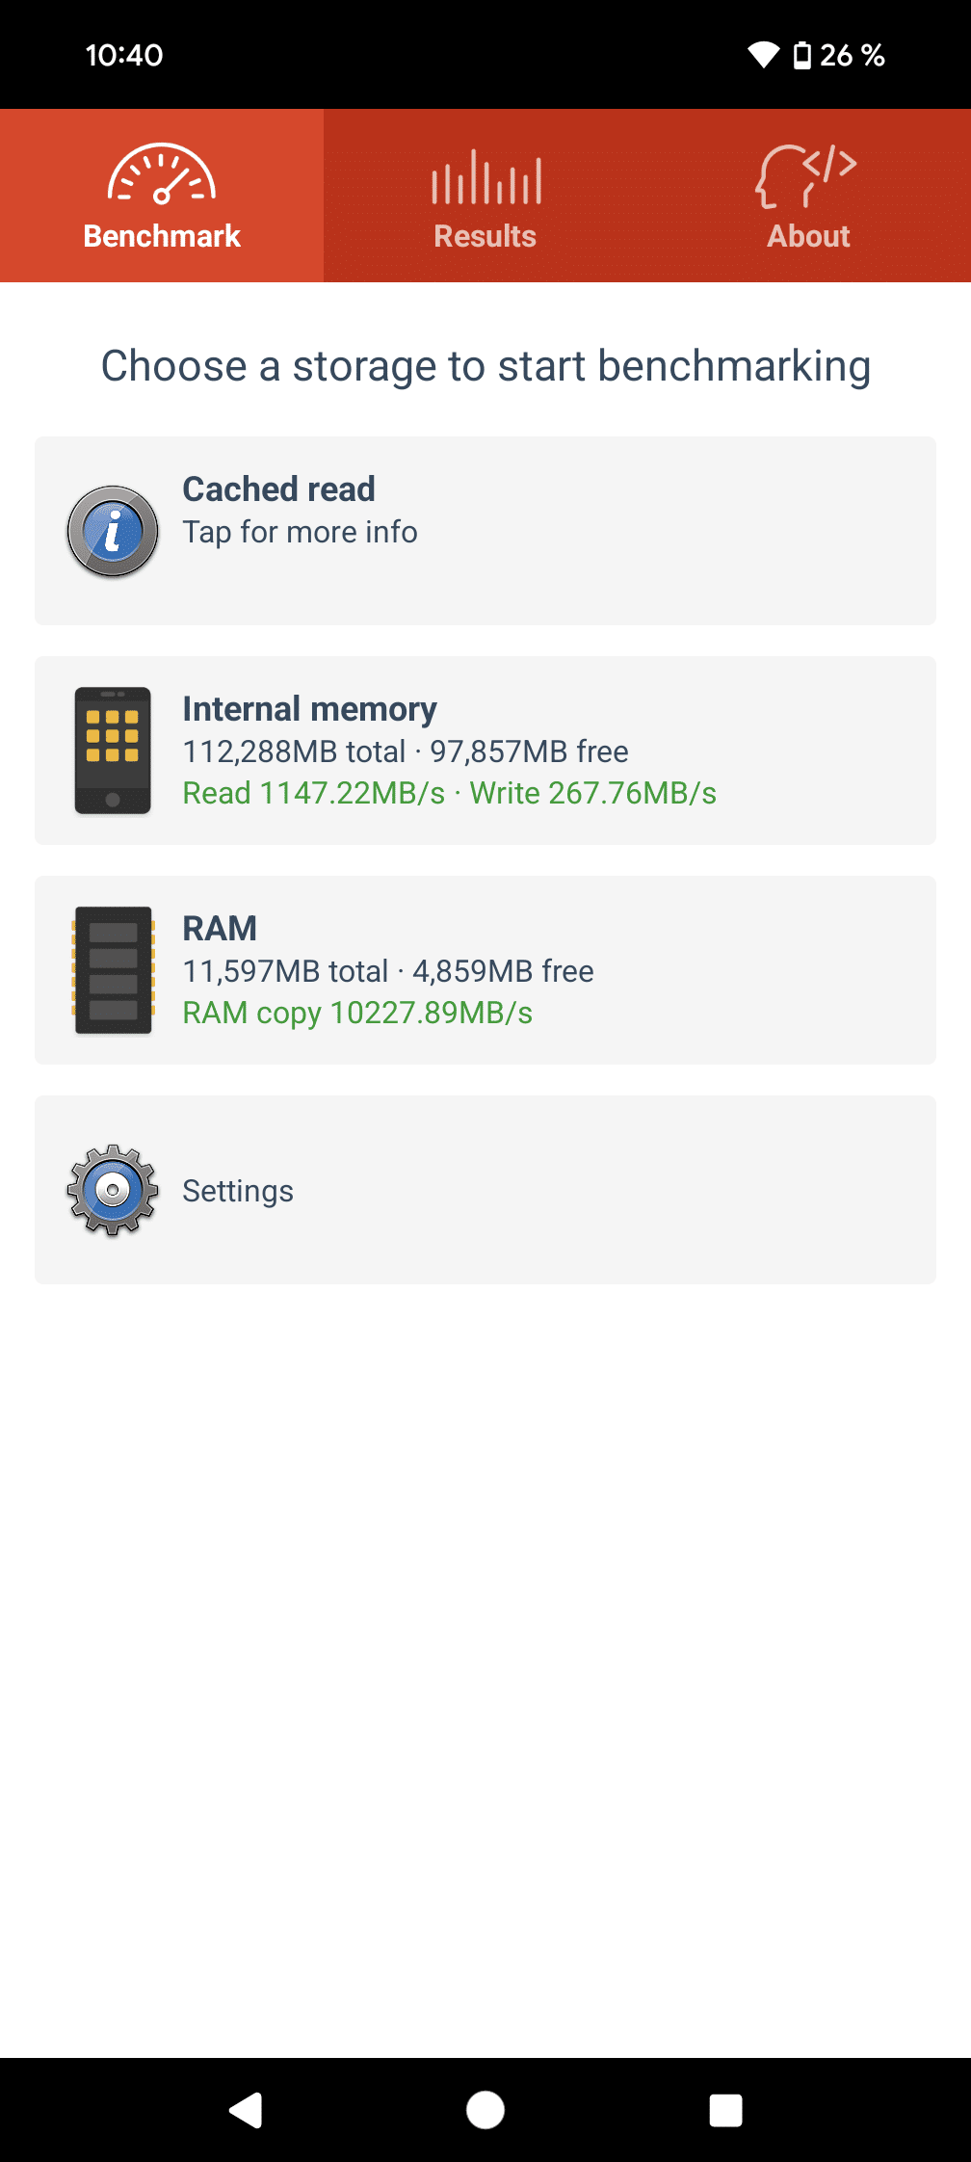Tap the bar chart Results icon
Viewport: 971px width, 2162px height.
(485, 177)
